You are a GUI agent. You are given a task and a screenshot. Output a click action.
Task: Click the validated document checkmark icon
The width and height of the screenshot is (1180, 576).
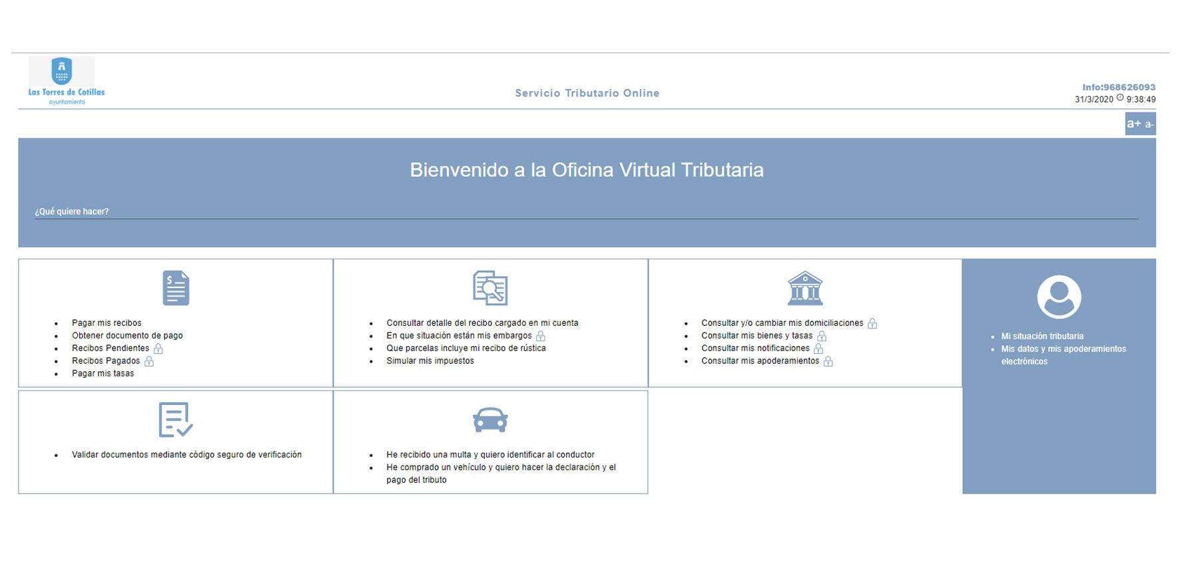[176, 420]
